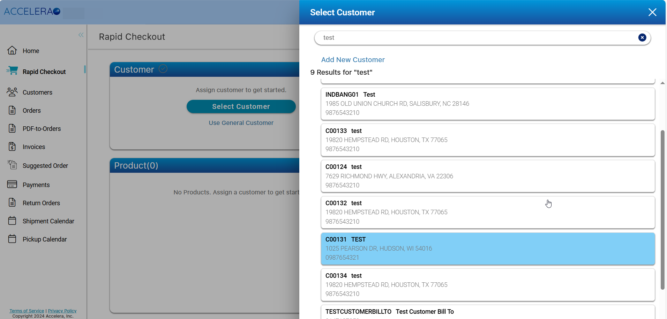Click the Shipment Calendar icon

click(x=12, y=221)
